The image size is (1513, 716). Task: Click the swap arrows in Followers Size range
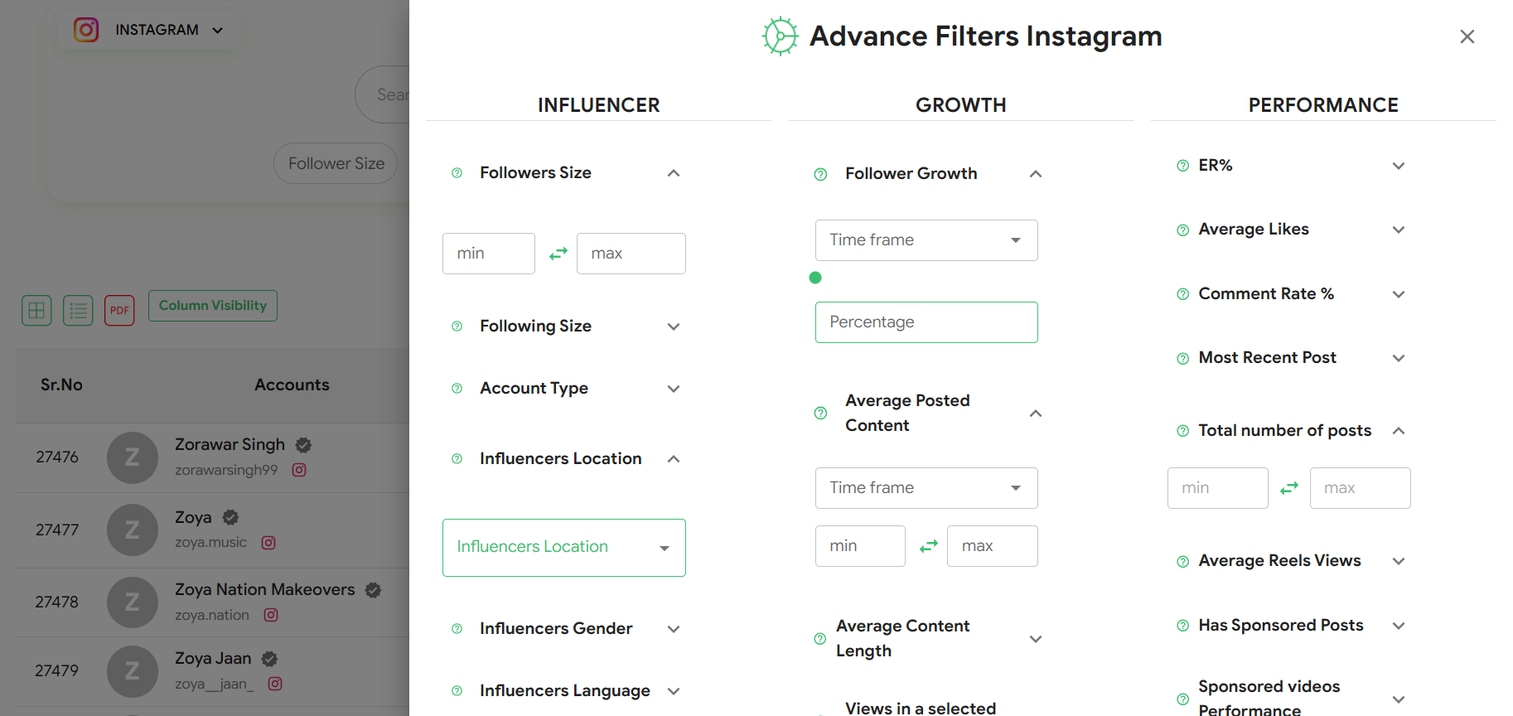(x=558, y=254)
